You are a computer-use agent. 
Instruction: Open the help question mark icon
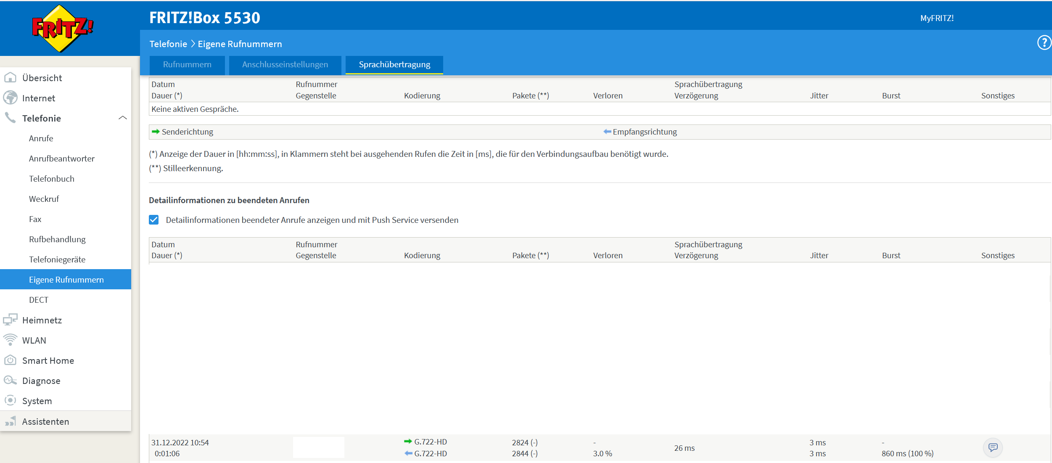click(x=1044, y=42)
